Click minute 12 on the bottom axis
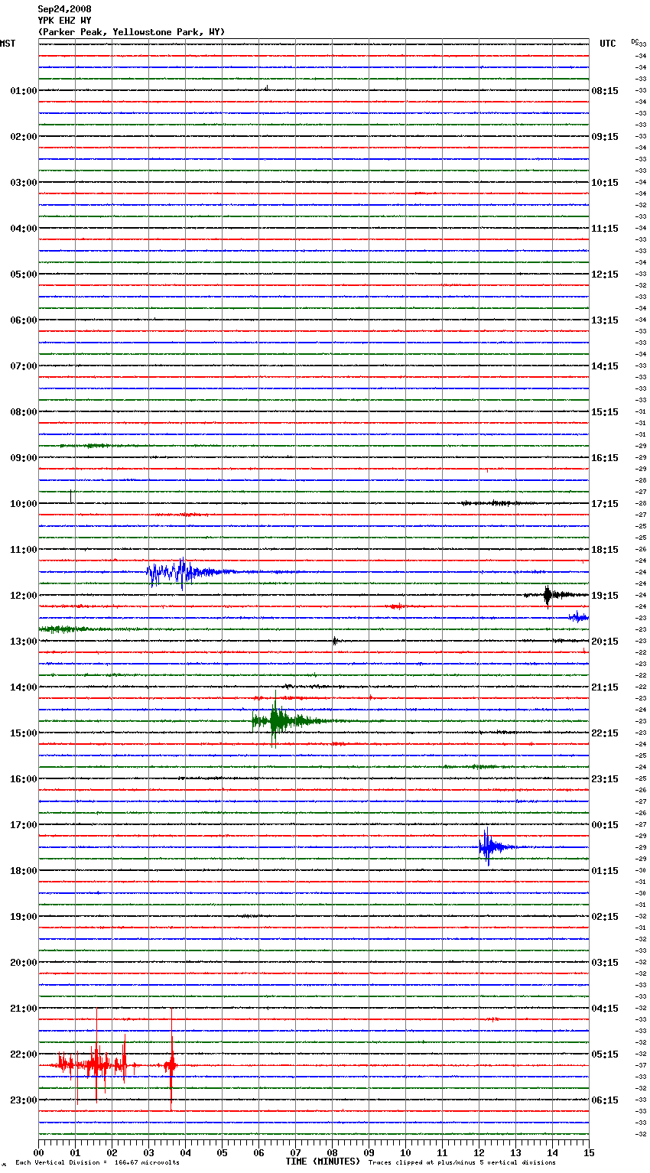650x1173 pixels. 479,1152
